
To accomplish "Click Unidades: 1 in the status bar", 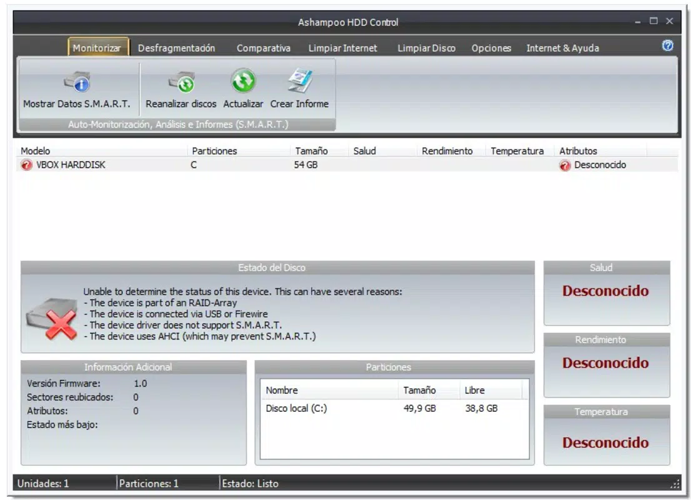I will [x=42, y=484].
